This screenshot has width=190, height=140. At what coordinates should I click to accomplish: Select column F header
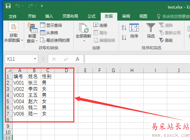pos(99,70)
